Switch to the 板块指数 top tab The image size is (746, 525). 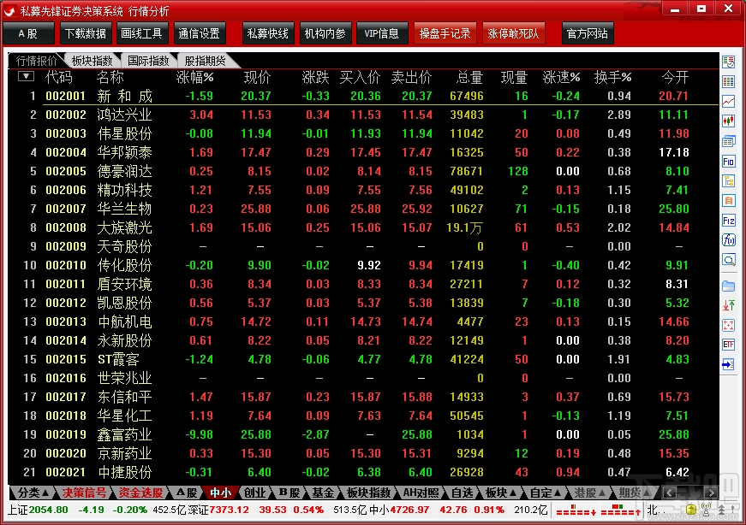coord(93,61)
